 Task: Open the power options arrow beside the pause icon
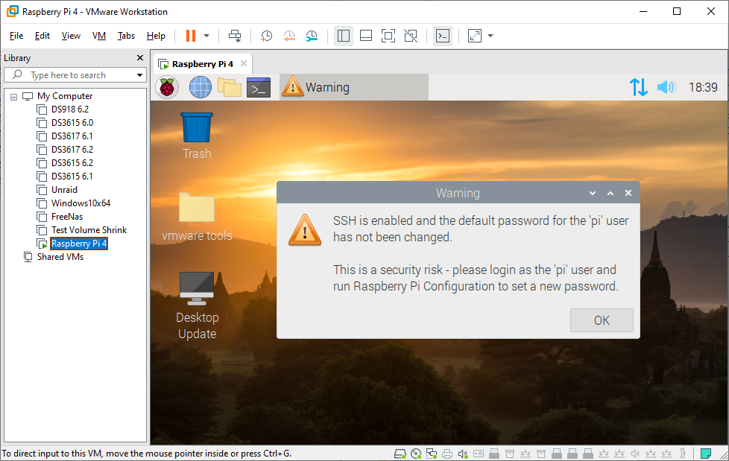(206, 36)
